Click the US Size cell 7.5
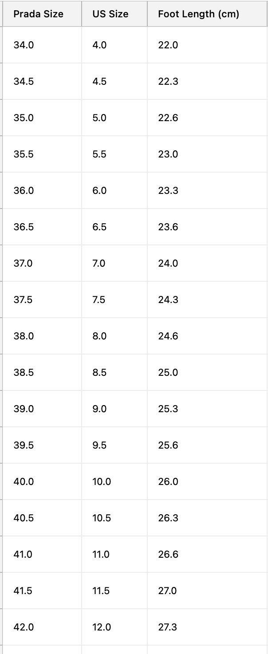 click(114, 299)
